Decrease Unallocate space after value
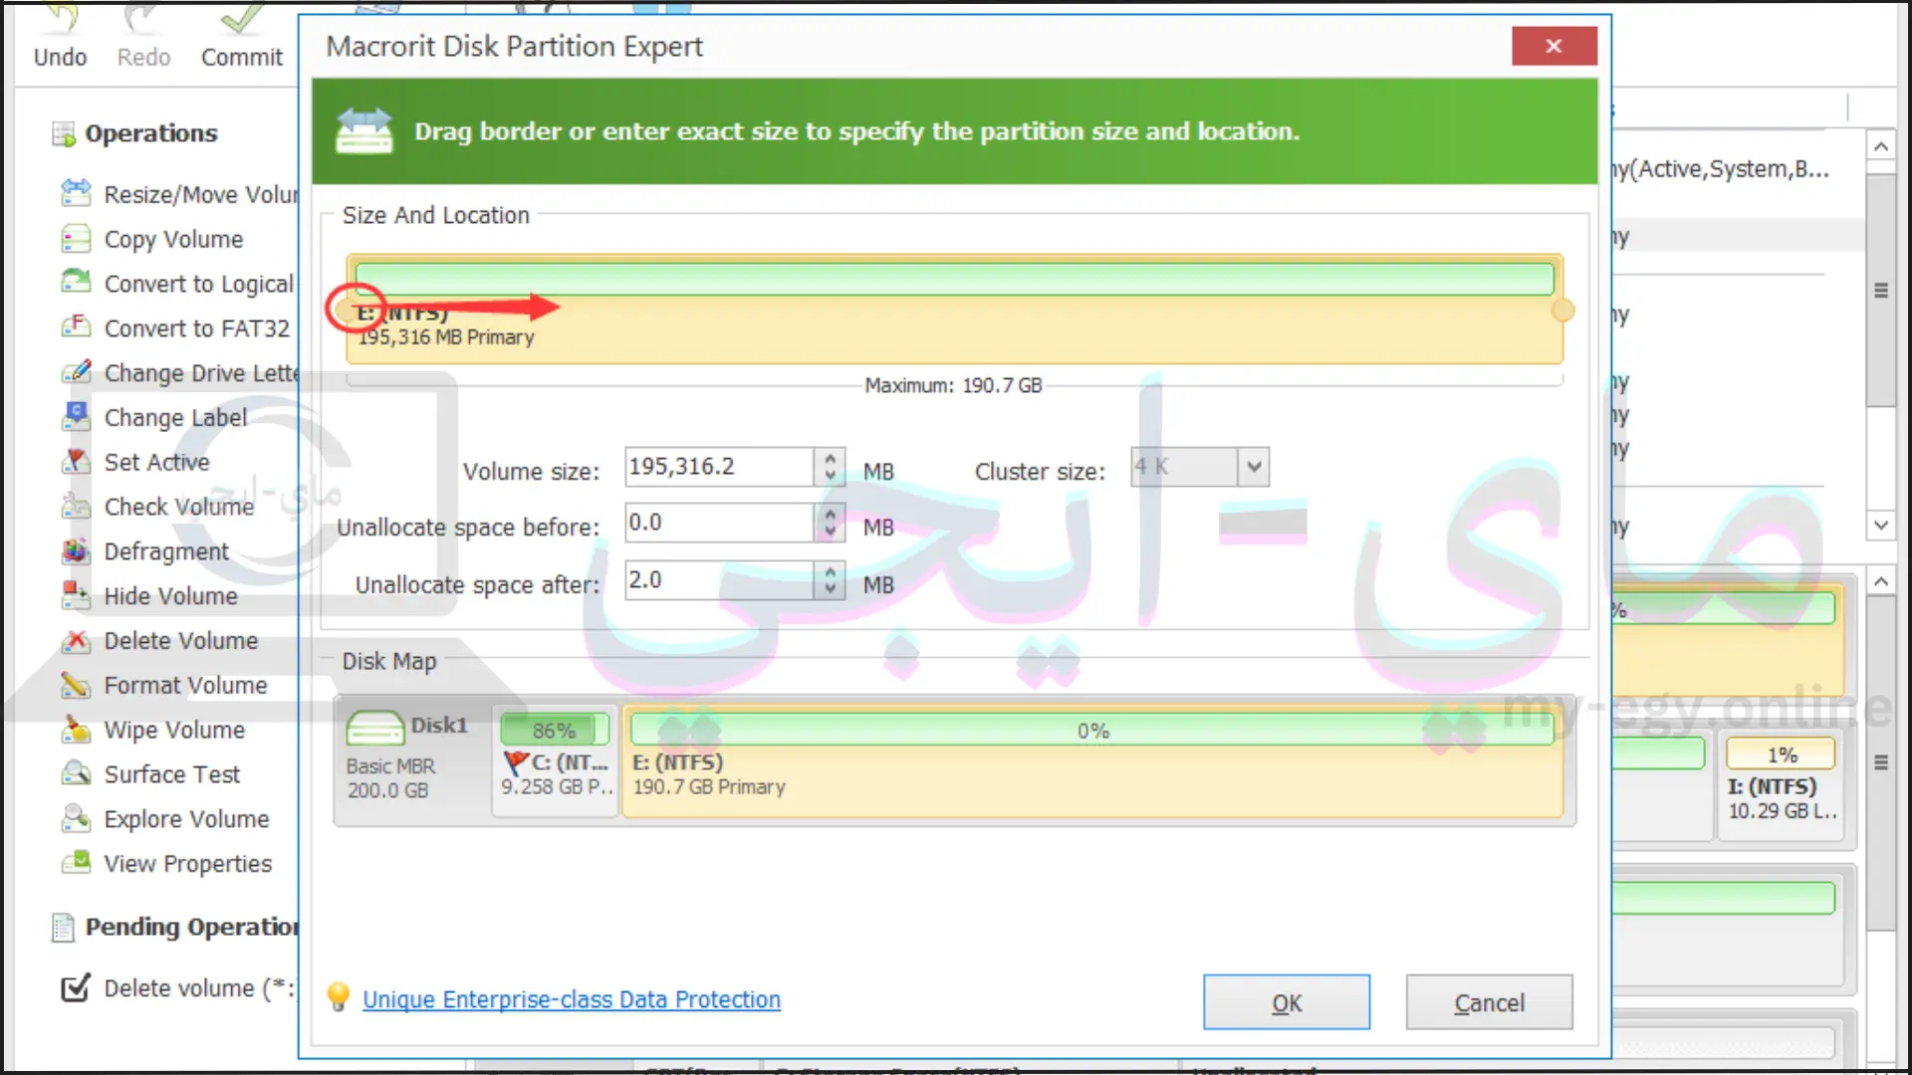1912x1075 pixels. tap(830, 589)
